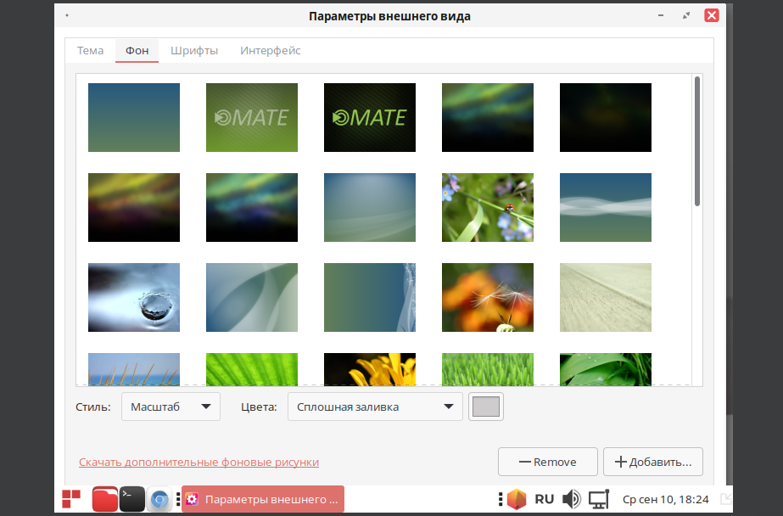Click the clock showing Ср сен 10, 18:24
The height and width of the screenshot is (516, 783).
tap(666, 499)
